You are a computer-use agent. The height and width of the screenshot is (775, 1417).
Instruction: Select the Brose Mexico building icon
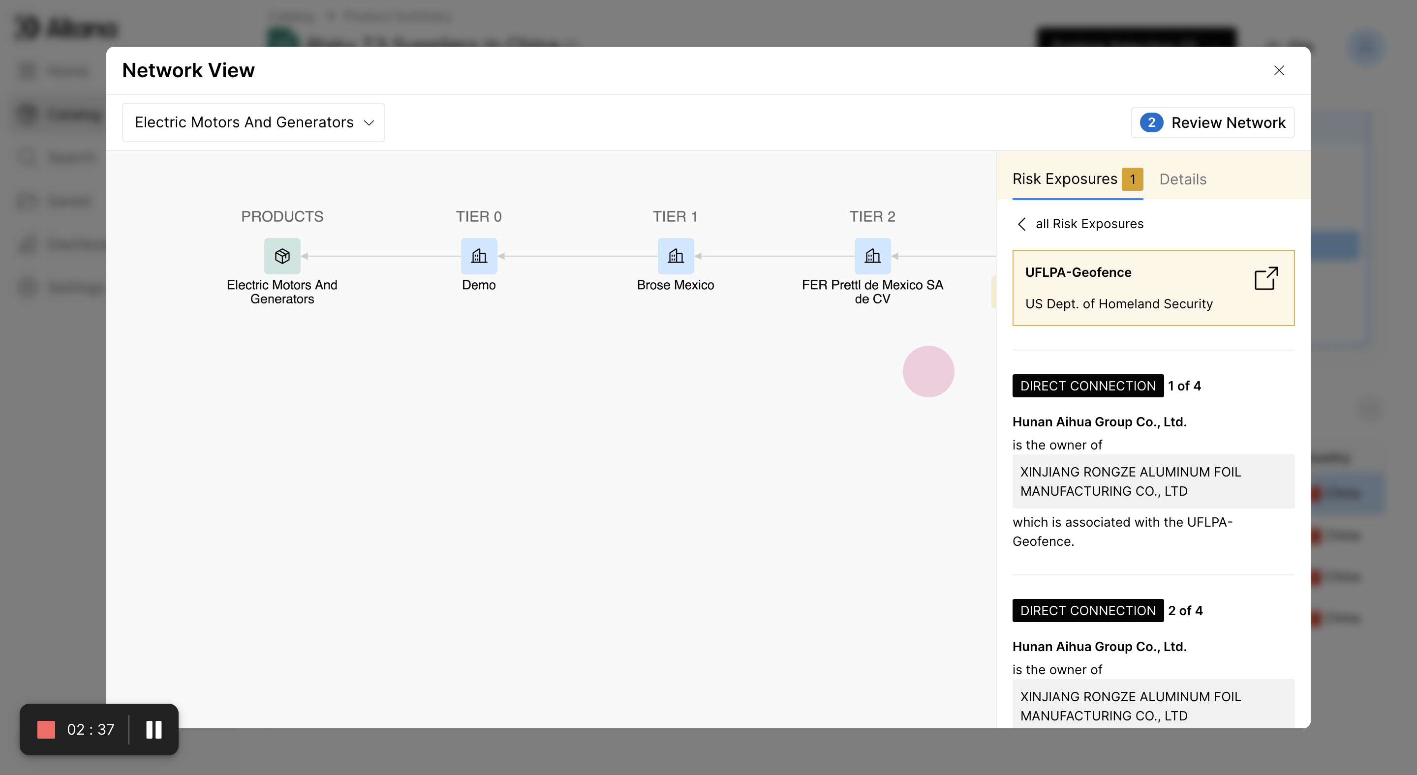676,256
